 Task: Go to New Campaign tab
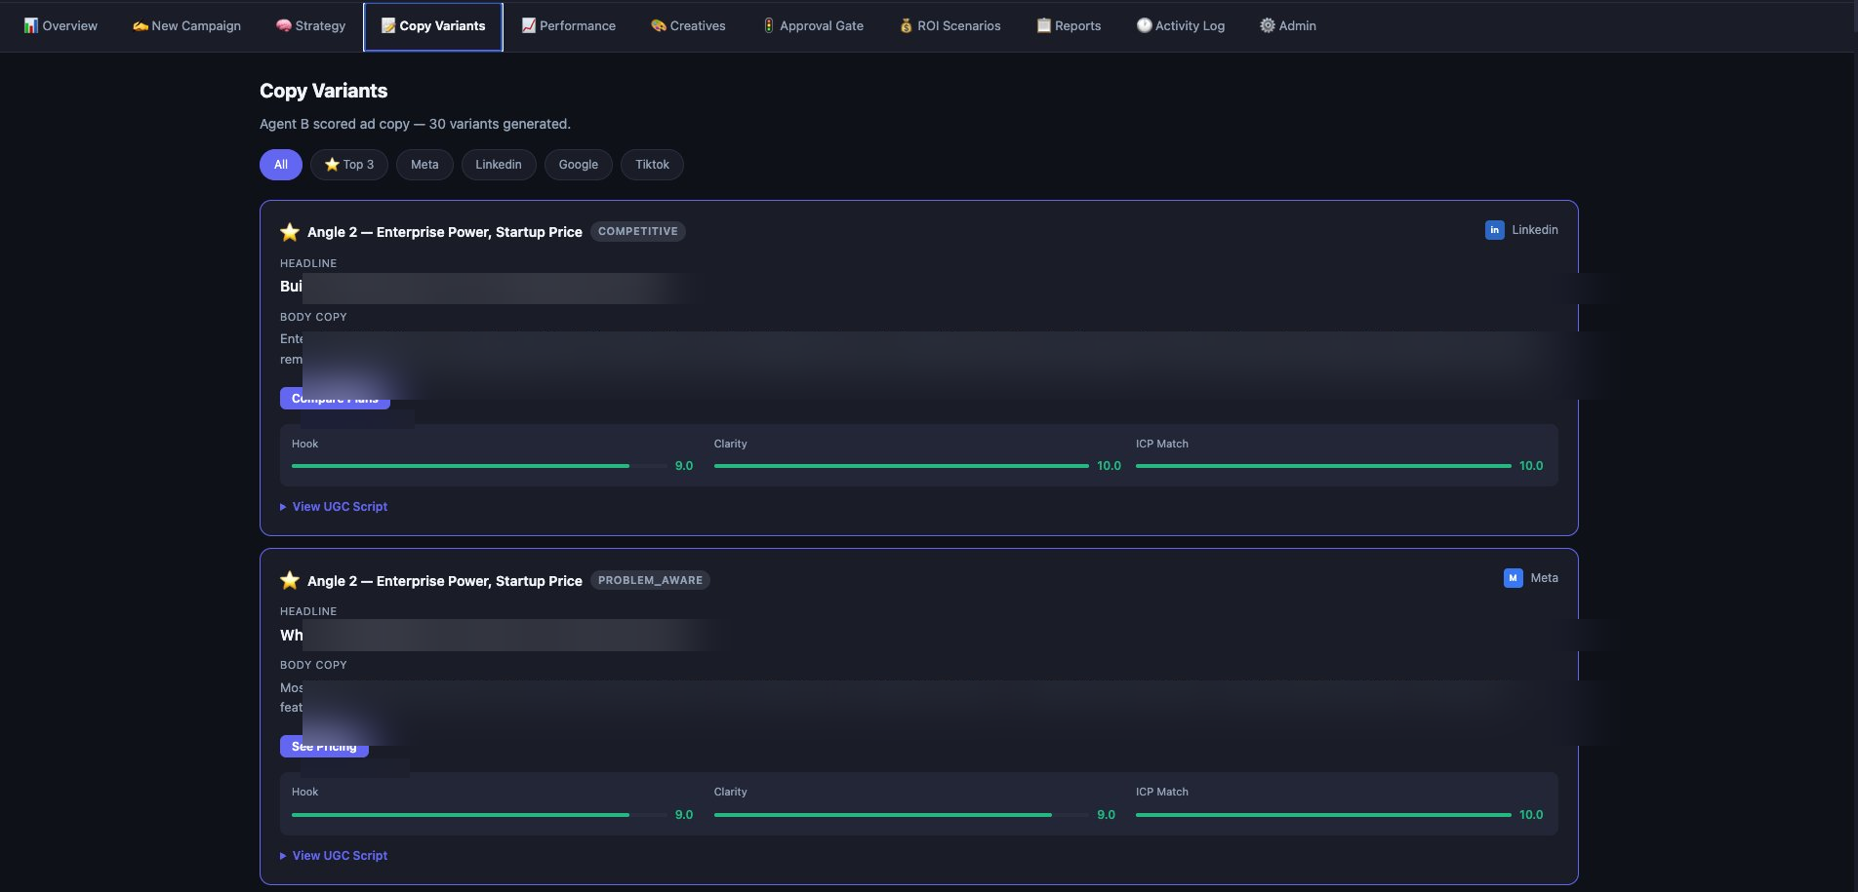click(x=186, y=26)
